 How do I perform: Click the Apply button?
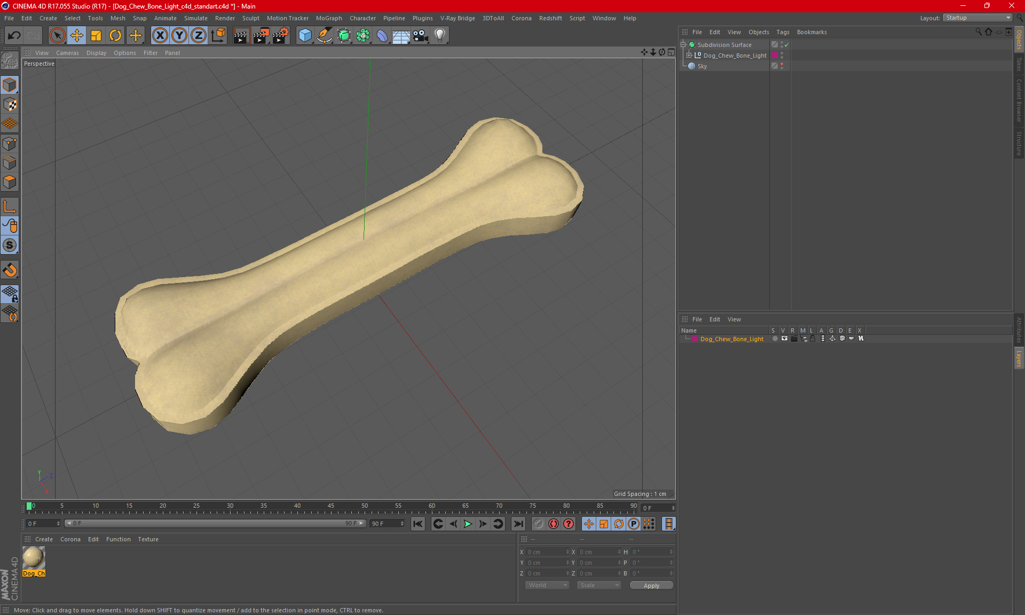651,585
